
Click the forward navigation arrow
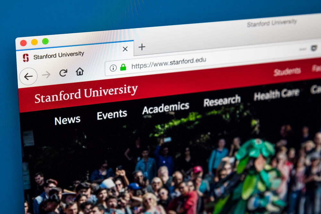click(x=46, y=74)
